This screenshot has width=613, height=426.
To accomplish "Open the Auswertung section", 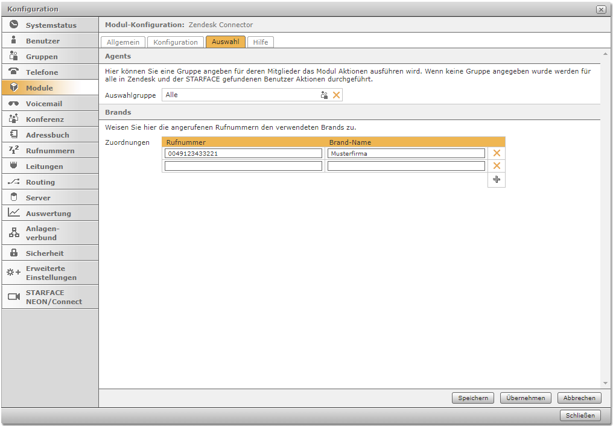I will [48, 214].
